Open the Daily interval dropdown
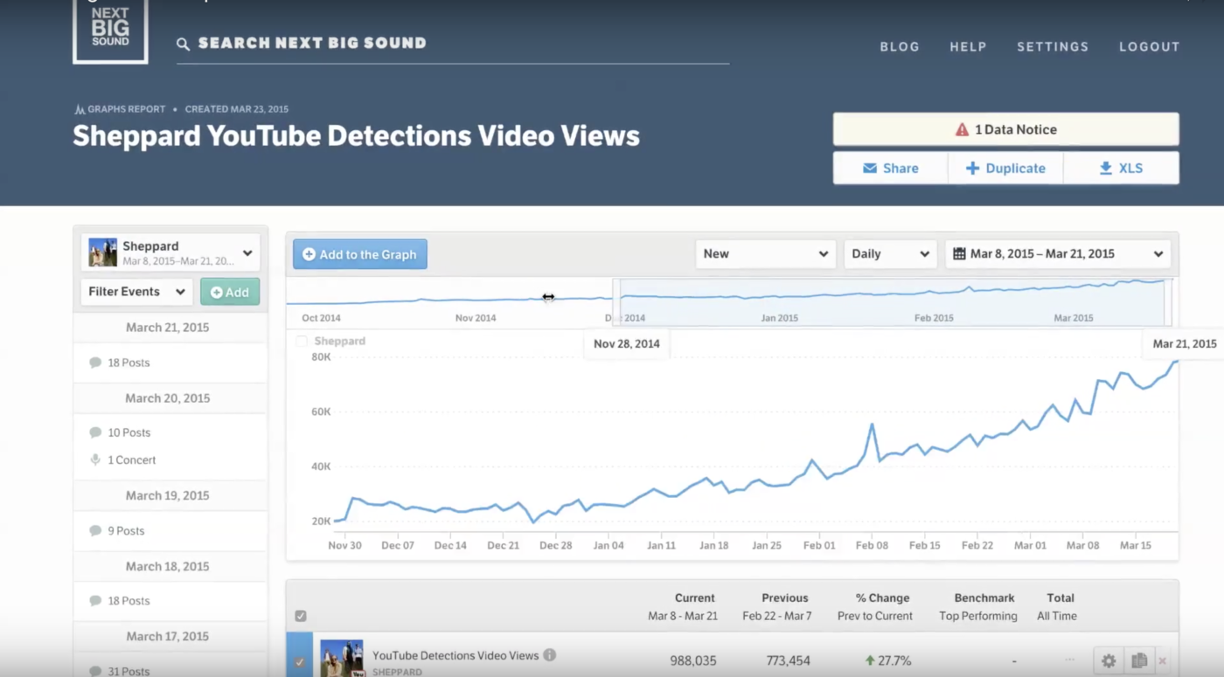The width and height of the screenshot is (1224, 677). click(x=890, y=254)
